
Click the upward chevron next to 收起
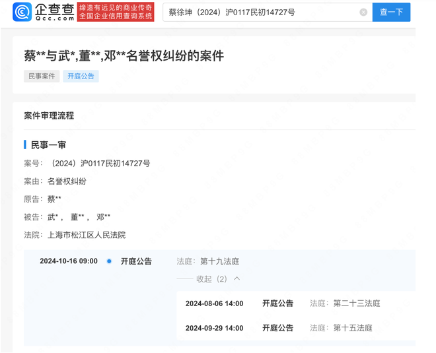point(237,279)
